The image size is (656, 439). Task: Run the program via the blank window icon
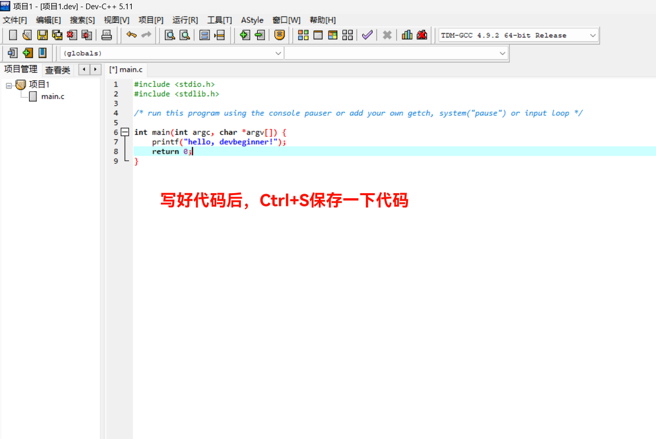click(x=318, y=35)
